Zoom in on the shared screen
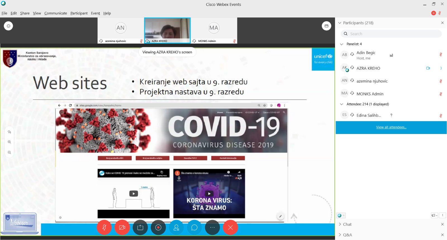 click(9, 142)
